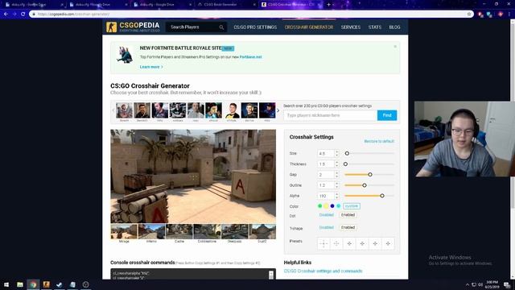Pick the yellow crosshair color
The image size is (515, 290).
(326, 206)
